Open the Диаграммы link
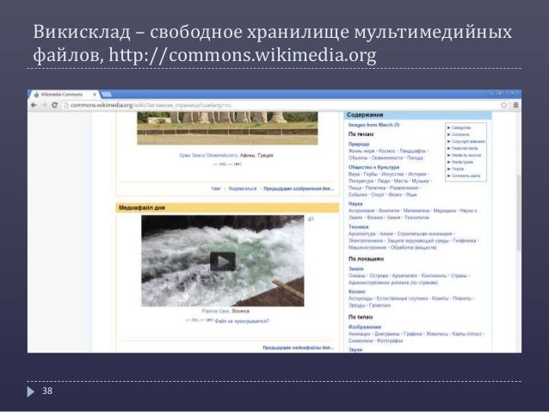This screenshot has height=412, width=549. [x=387, y=334]
